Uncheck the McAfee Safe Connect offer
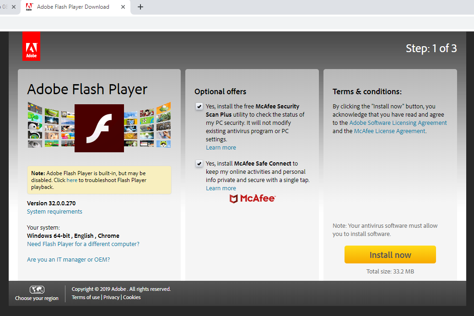Viewport: 474px width, 316px height. (x=199, y=163)
